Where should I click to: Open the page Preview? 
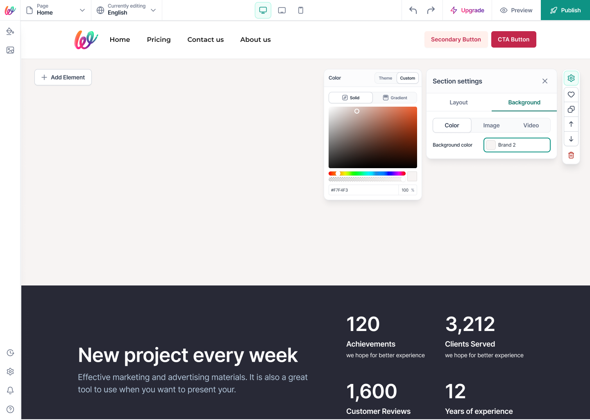(x=516, y=10)
